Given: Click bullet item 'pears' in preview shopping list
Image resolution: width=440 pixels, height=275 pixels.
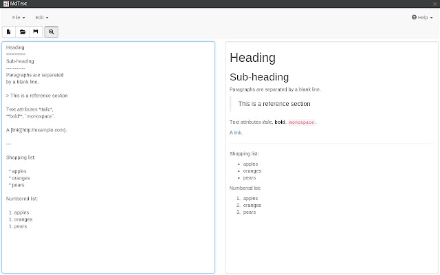Looking at the screenshot, I should 250,178.
